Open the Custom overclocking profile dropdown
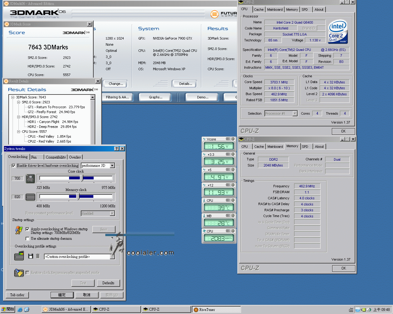The height and width of the screenshot is (314, 393). click(112, 257)
